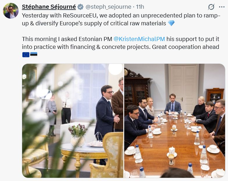The height and width of the screenshot is (181, 228).
Task: Click the Estonian flag emoji
Action: pyautogui.click(x=34, y=55)
